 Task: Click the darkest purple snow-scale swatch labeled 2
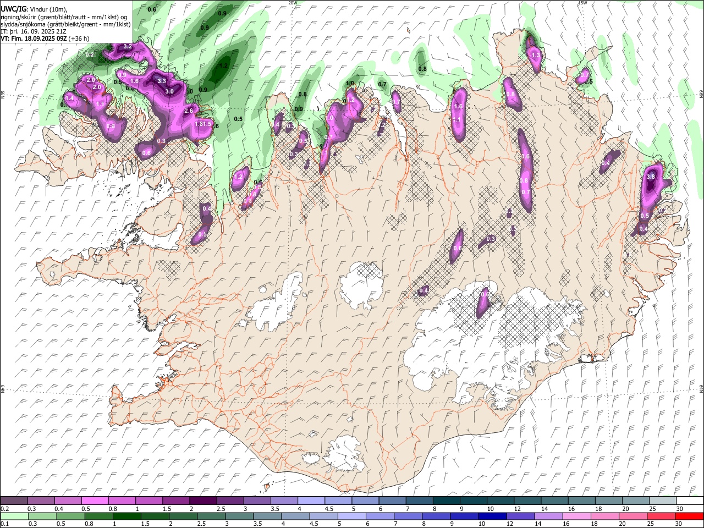coord(203,501)
